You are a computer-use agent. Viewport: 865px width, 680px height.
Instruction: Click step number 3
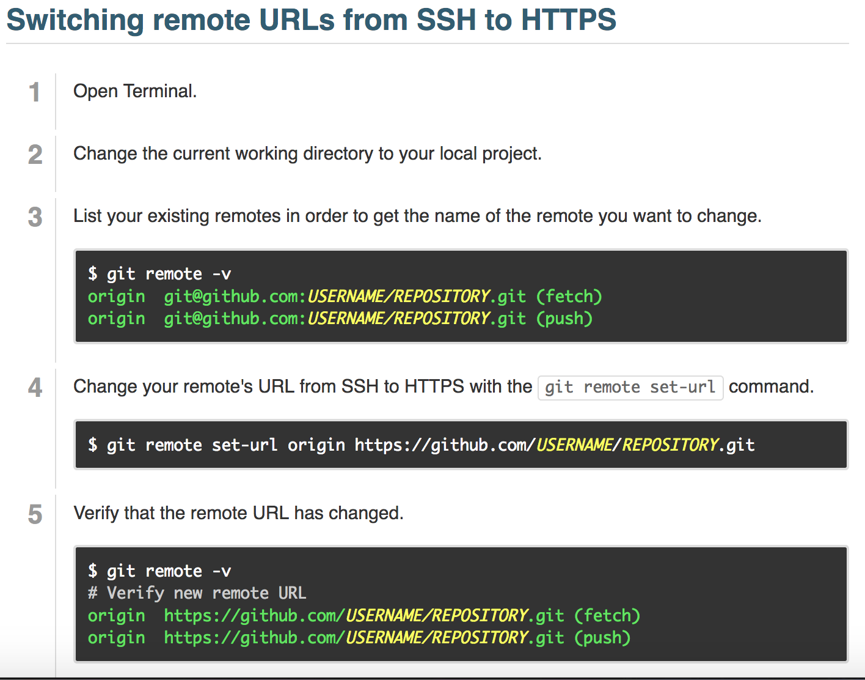35,217
